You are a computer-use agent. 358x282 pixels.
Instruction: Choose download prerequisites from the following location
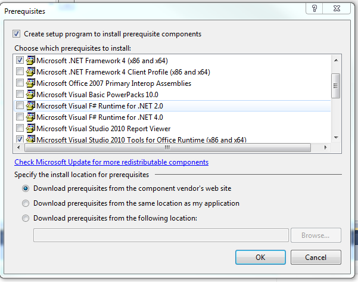click(26, 218)
